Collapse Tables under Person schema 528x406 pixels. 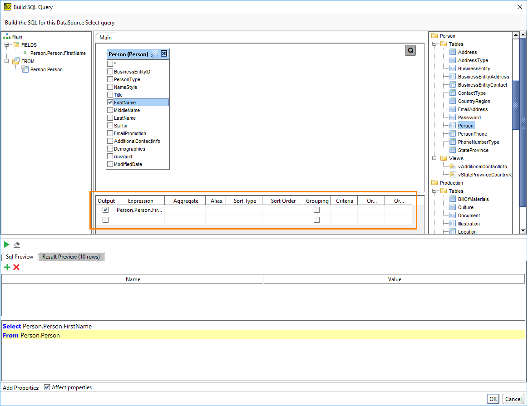[x=434, y=44]
